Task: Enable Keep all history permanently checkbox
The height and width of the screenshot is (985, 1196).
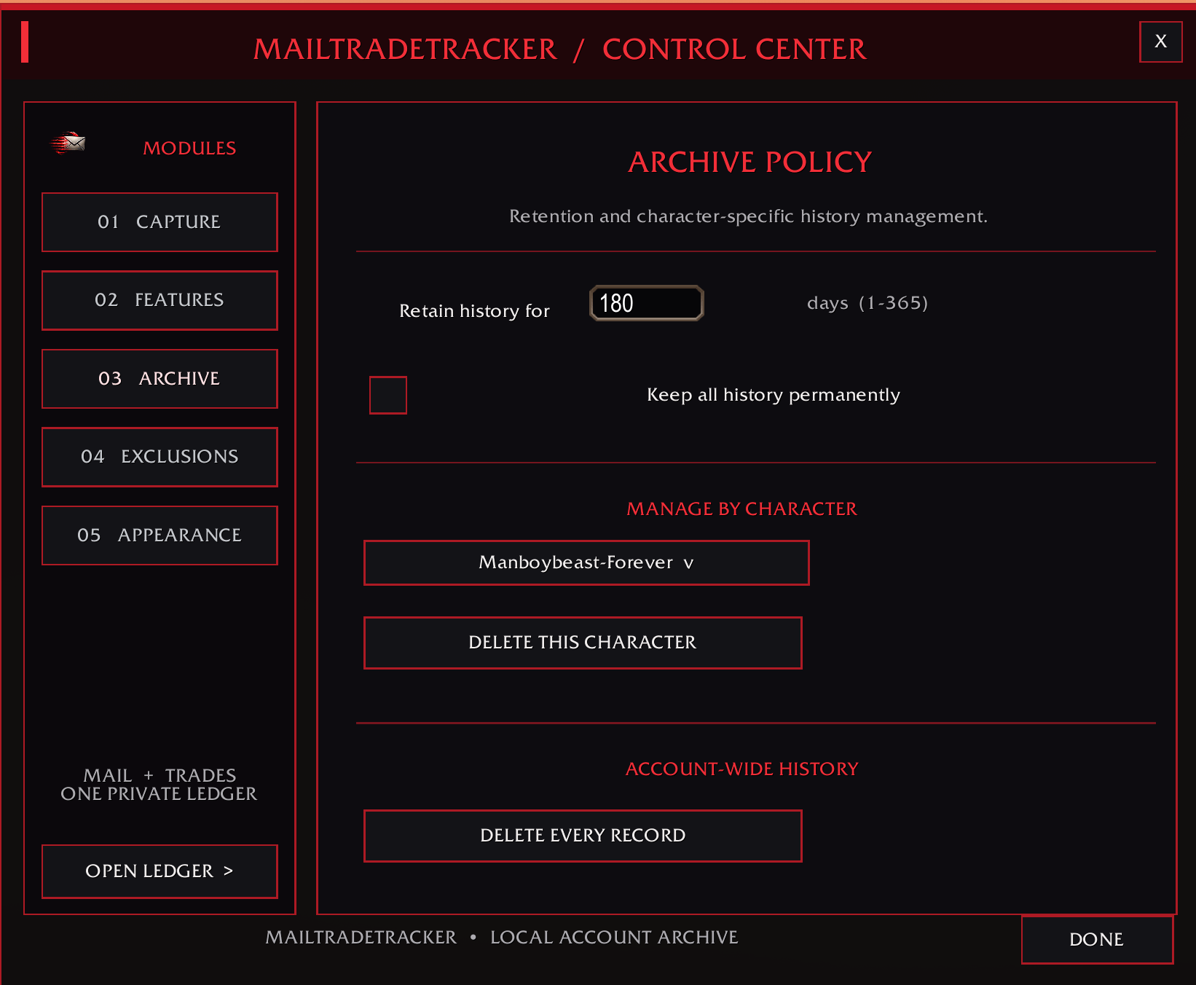Action: click(x=388, y=395)
